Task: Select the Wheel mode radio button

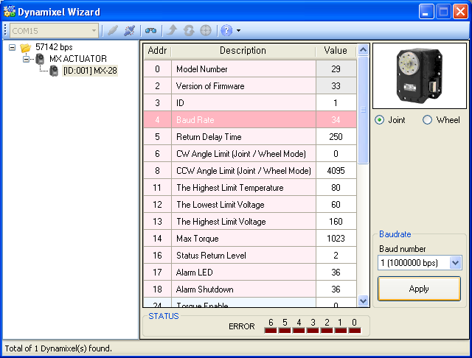Action: tap(427, 120)
